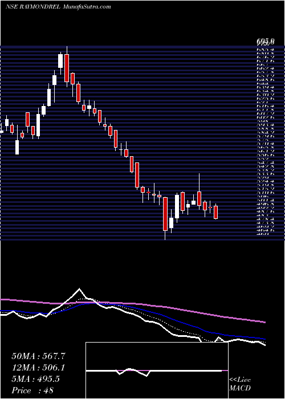Click the Price : 48 value
Image resolution: width=285 pixels, height=399 pixels.
pyautogui.click(x=32, y=390)
